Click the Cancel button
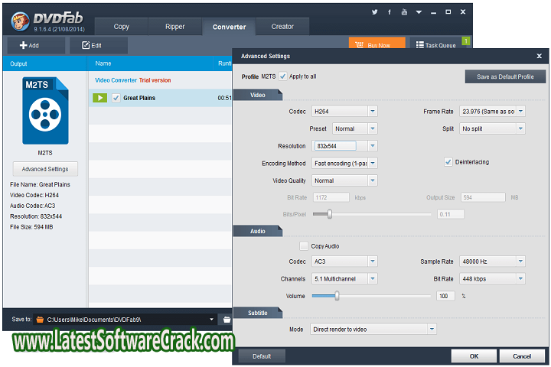The width and height of the screenshot is (551, 367). coord(522,356)
